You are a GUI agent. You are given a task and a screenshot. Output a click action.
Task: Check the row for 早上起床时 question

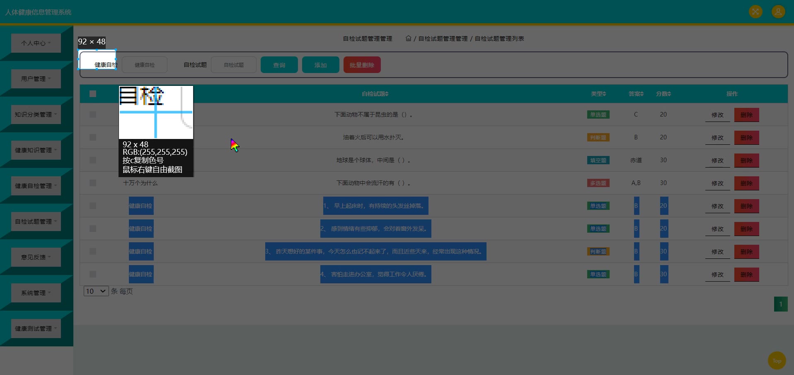pyautogui.click(x=93, y=206)
